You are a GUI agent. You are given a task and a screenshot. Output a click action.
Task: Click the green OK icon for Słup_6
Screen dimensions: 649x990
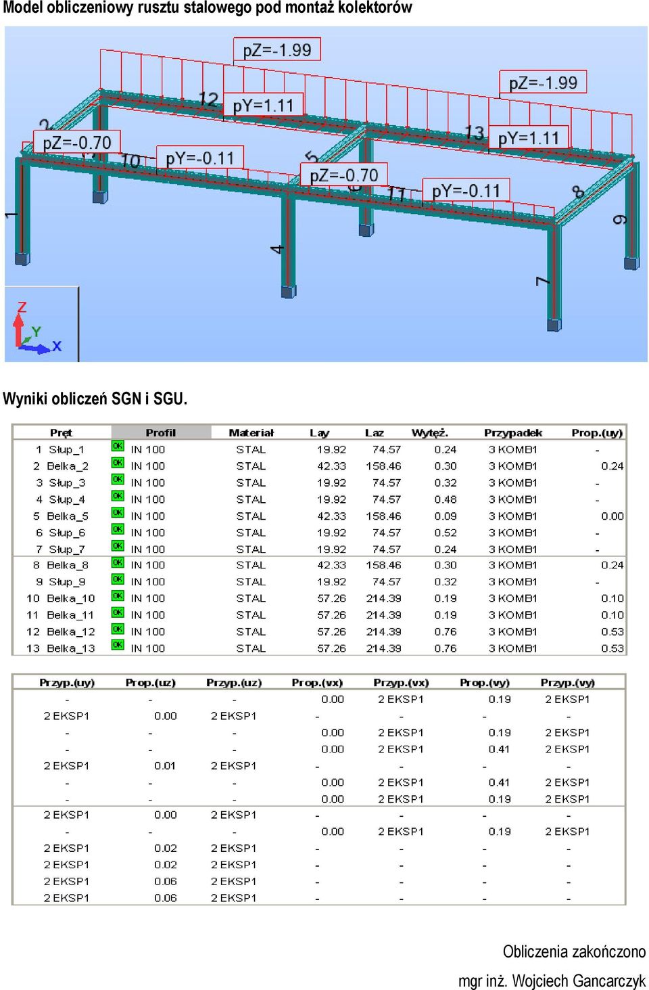pos(118,529)
